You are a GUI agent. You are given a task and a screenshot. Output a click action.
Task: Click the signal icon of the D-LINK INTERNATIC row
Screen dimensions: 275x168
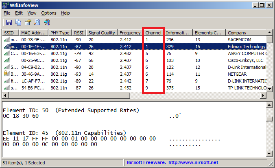(7, 81)
